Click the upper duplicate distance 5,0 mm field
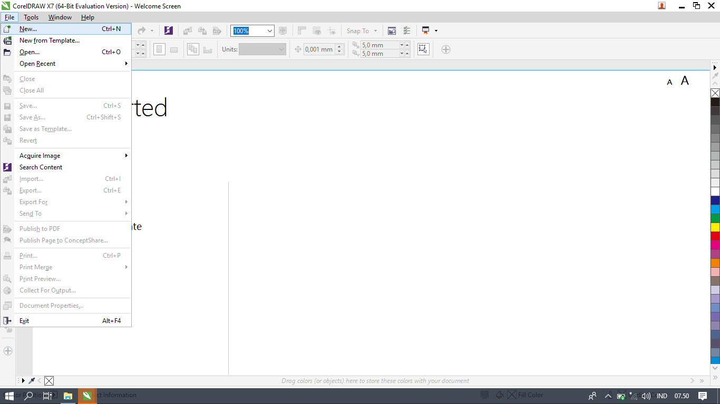The width and height of the screenshot is (720, 404). coord(380,45)
